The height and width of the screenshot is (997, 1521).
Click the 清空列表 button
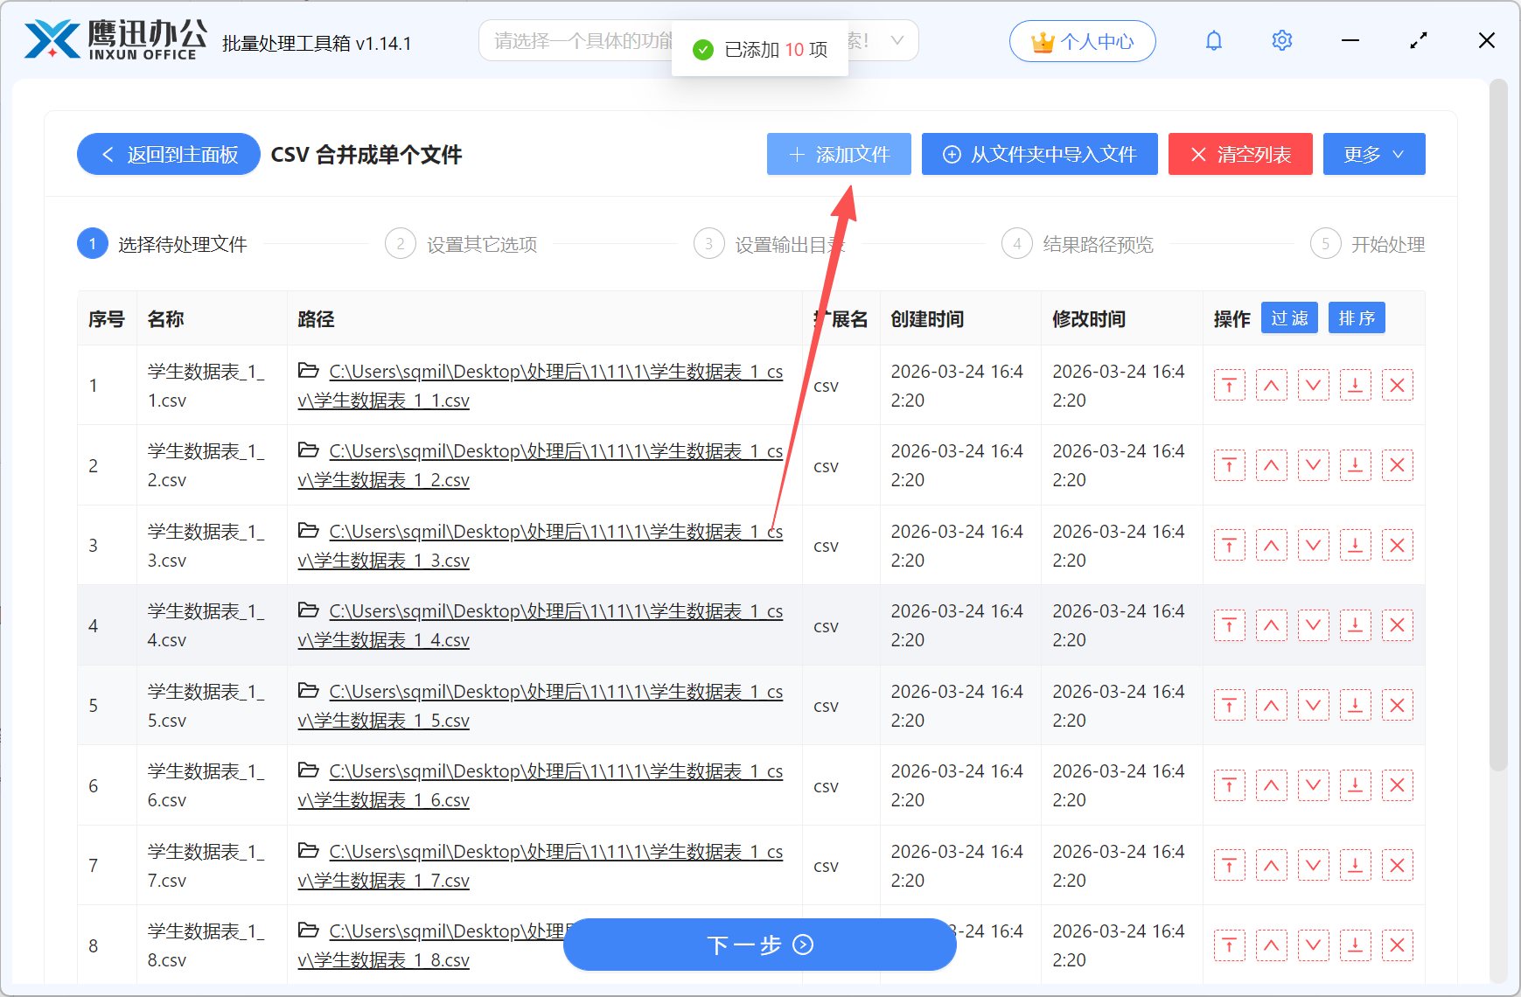[x=1240, y=154]
